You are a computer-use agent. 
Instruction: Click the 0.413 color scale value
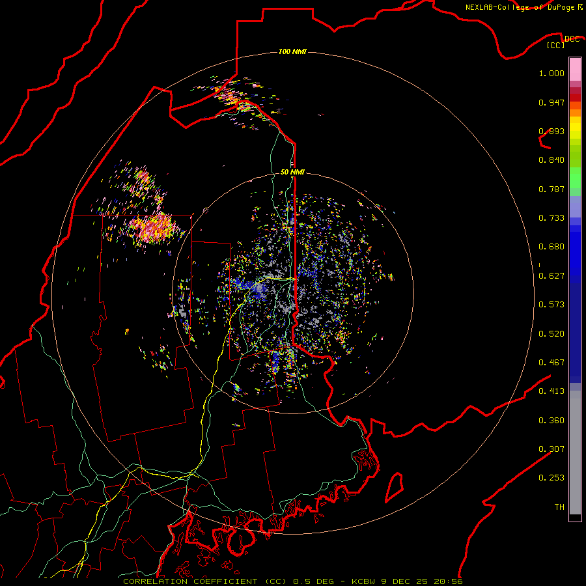point(551,391)
